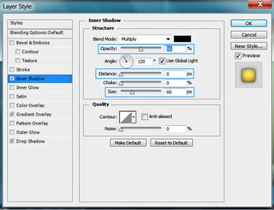The image size is (274, 210).
Task: Open the Blend Mode Multiply dropdown
Action: pyautogui.click(x=145, y=39)
